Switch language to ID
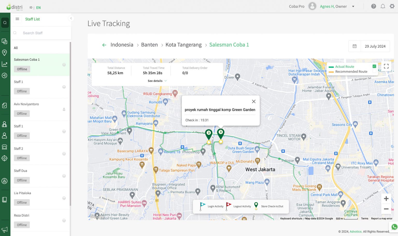398x236 pixels. 31,8
